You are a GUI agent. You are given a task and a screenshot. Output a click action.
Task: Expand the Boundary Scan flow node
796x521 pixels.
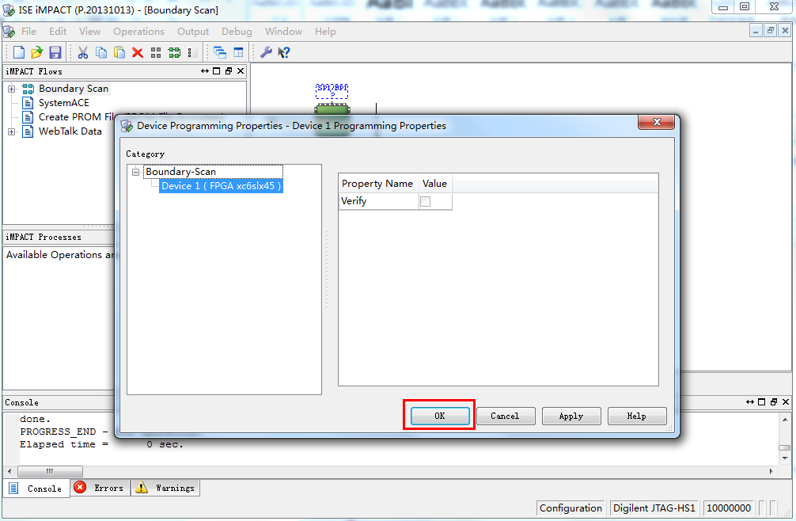tap(11, 89)
